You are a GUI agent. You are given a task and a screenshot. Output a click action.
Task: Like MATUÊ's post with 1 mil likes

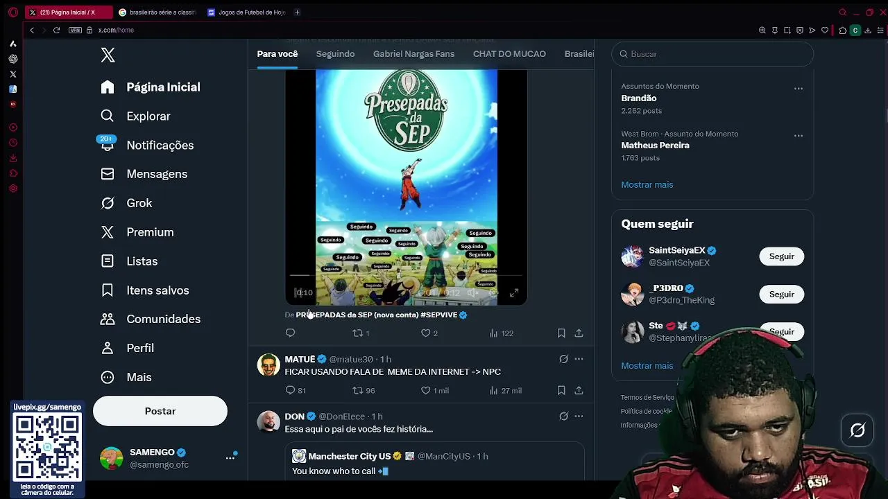coord(435,391)
